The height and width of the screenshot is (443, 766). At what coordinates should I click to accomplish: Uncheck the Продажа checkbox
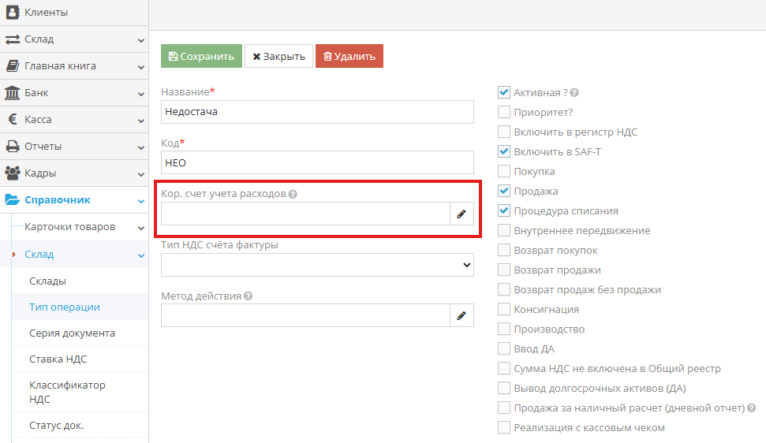click(x=504, y=192)
